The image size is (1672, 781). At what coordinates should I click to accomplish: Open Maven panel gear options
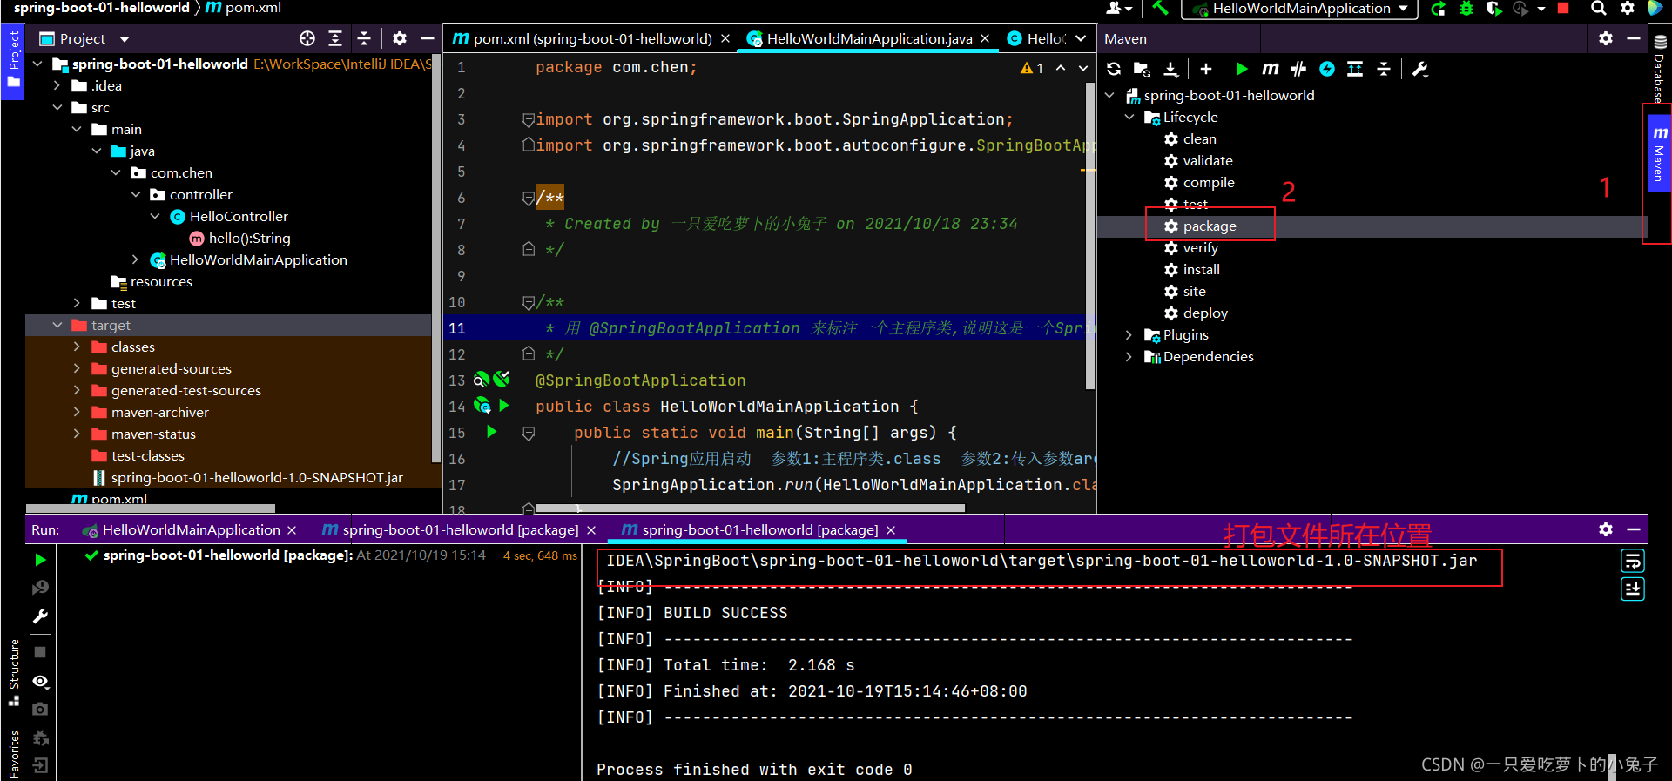coord(1606,38)
